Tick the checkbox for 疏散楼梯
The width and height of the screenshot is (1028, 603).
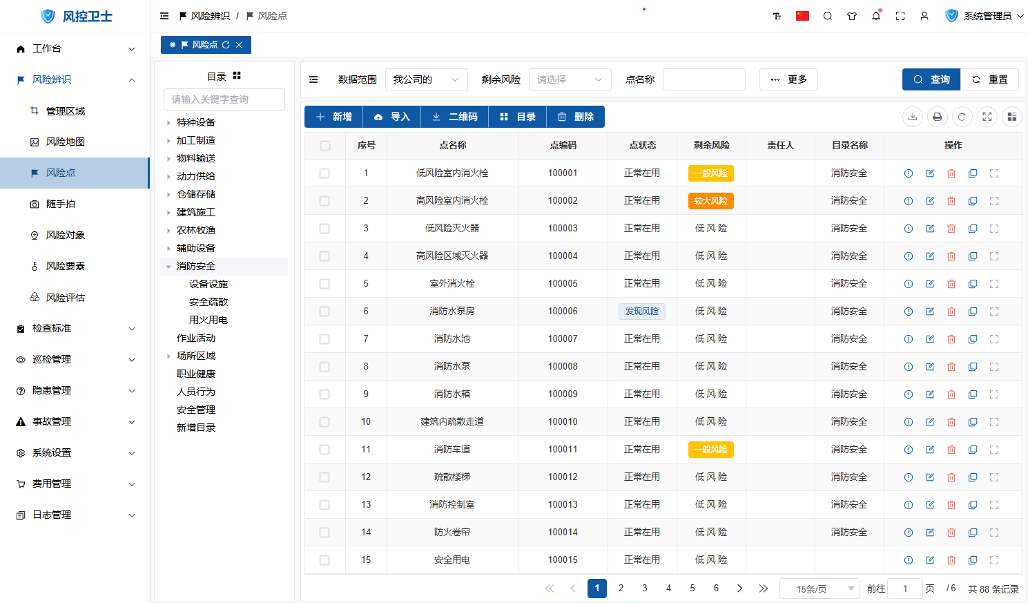(x=324, y=477)
